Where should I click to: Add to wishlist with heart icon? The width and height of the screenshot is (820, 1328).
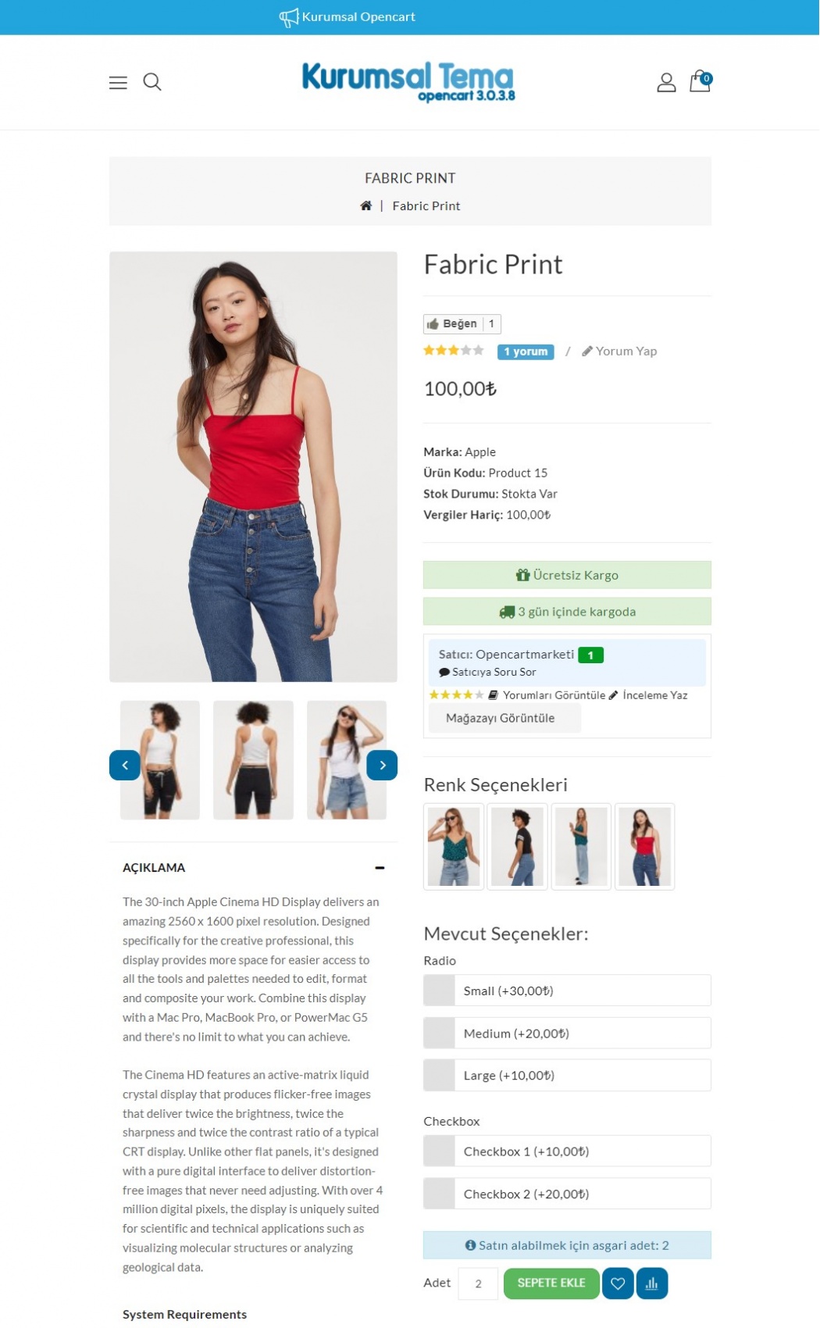pyautogui.click(x=618, y=1283)
